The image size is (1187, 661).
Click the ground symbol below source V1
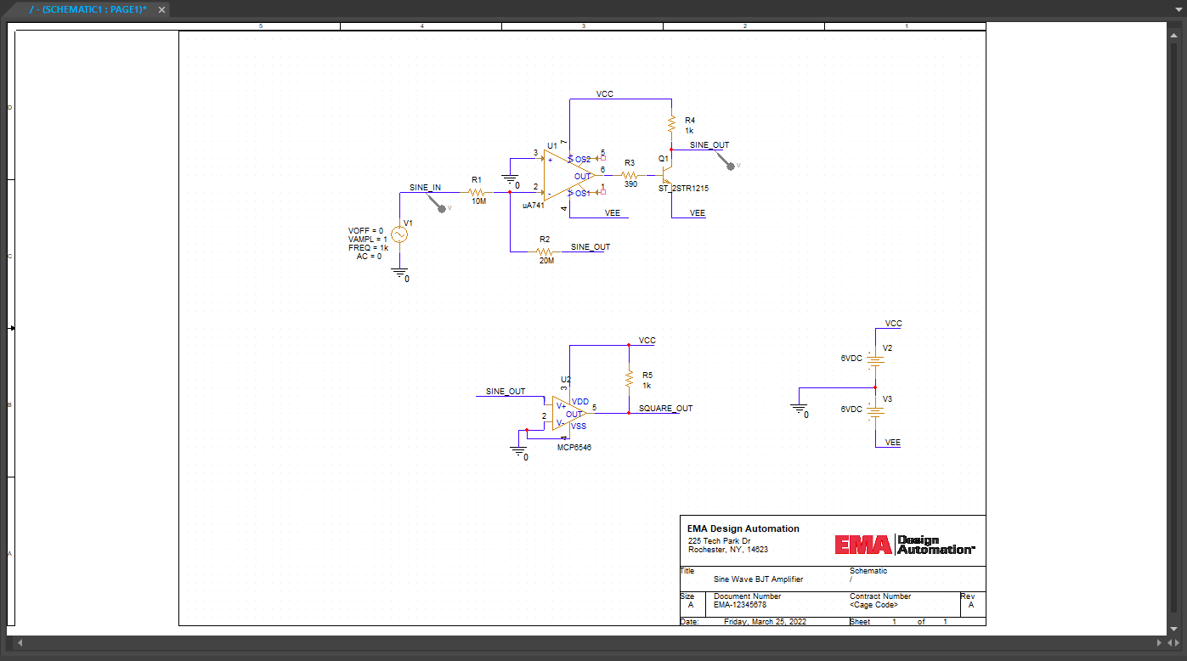(x=398, y=270)
